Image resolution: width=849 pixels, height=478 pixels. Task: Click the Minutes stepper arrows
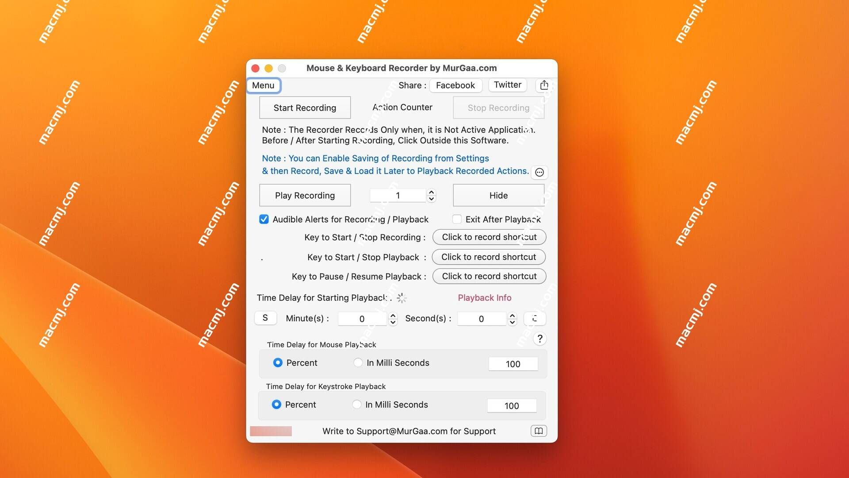pyautogui.click(x=393, y=319)
